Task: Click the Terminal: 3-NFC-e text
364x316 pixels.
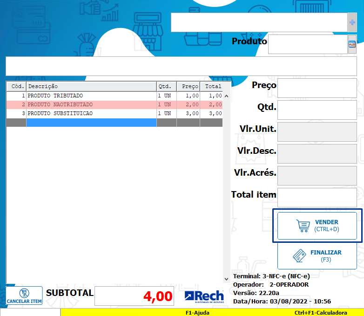Action: 271,276
